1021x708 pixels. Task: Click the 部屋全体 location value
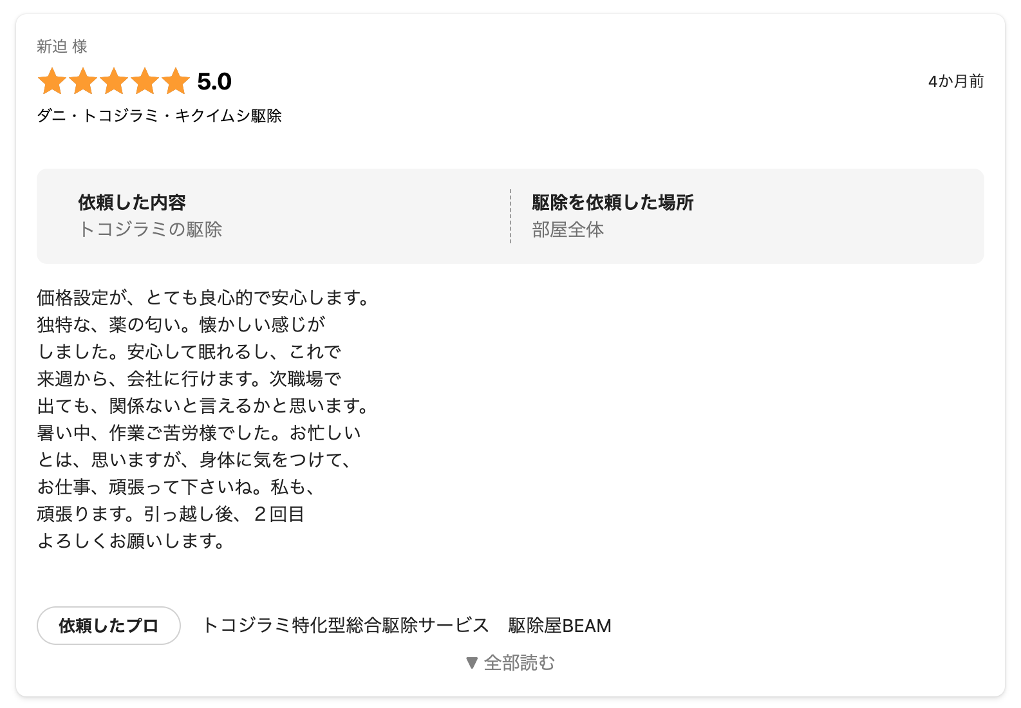click(x=568, y=230)
